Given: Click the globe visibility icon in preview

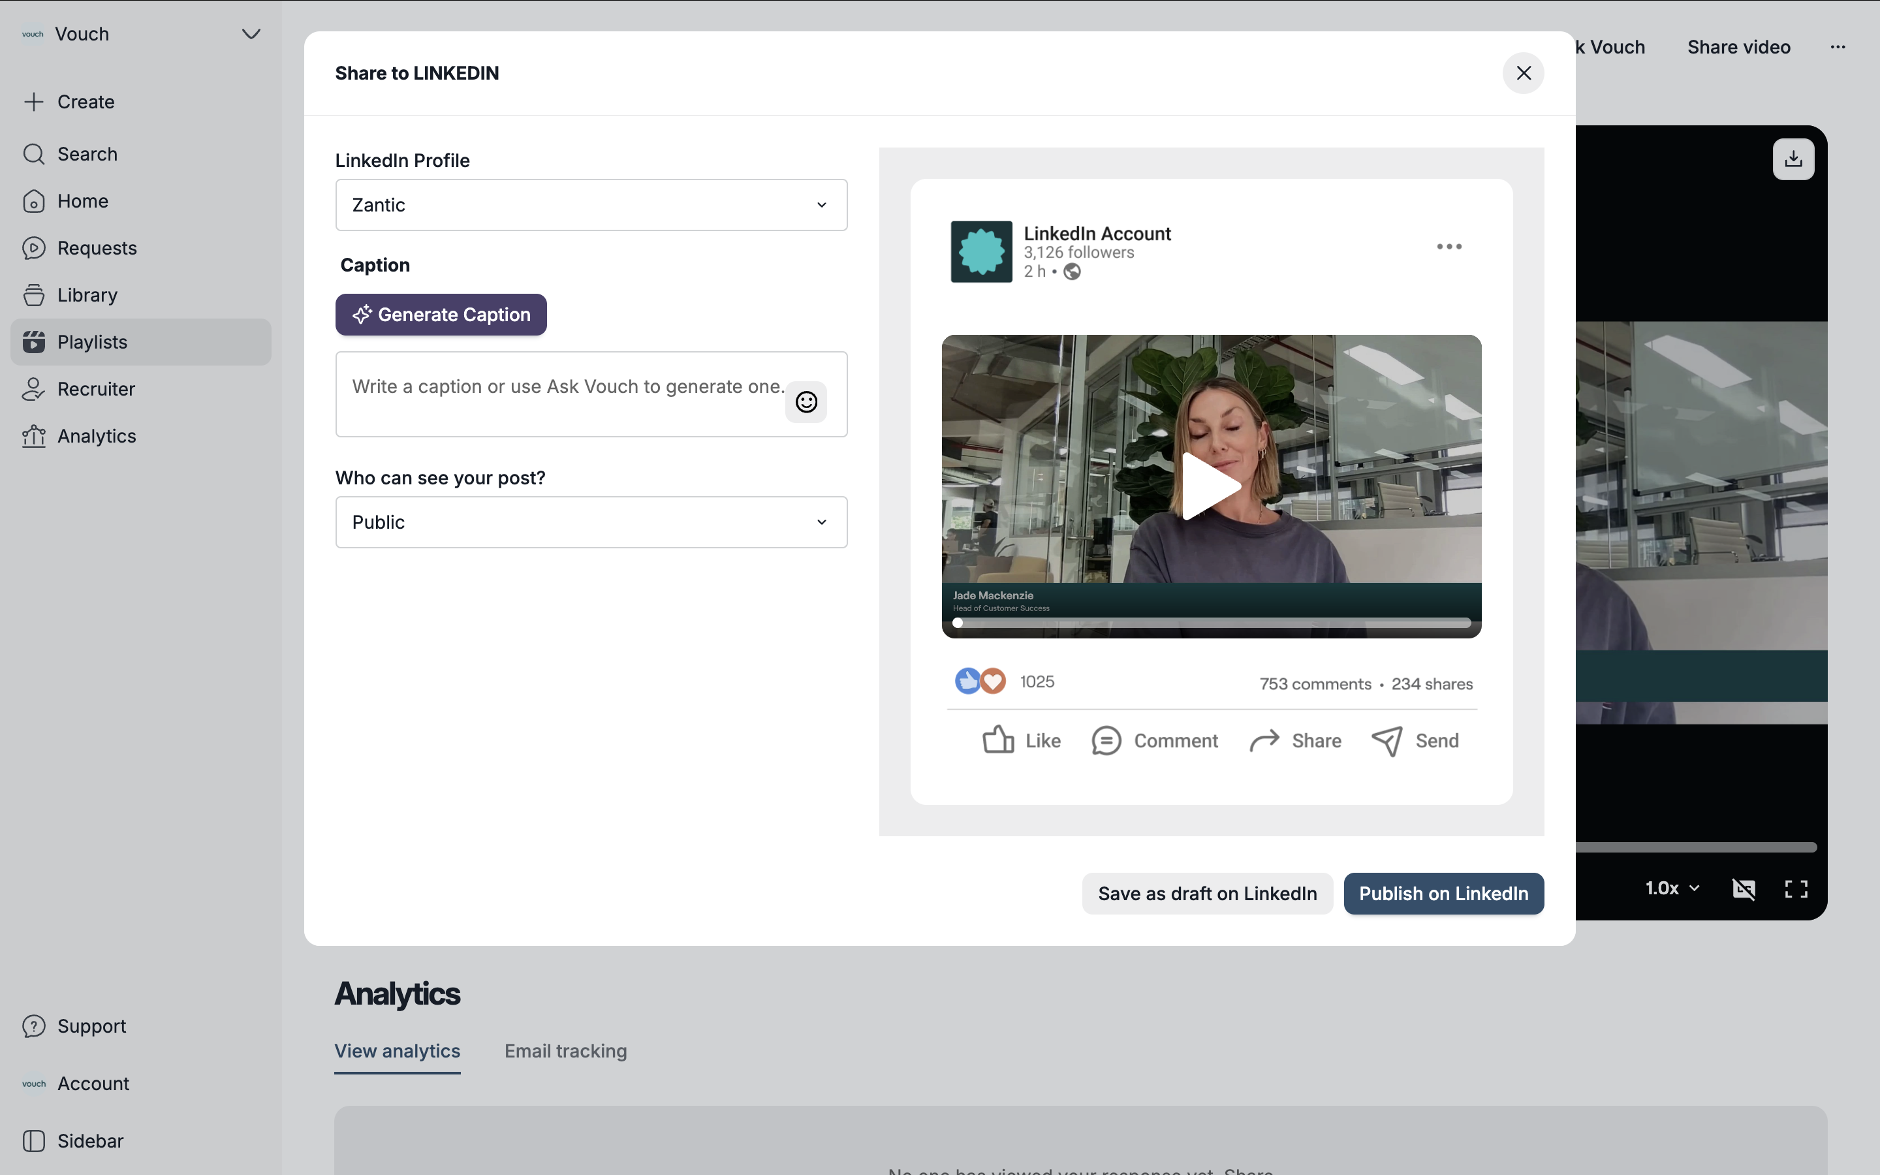Looking at the screenshot, I should click(1072, 271).
